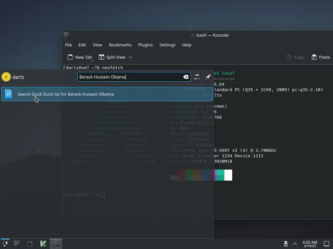The height and width of the screenshot is (249, 333).
Task: Open Konsole Bookmarks menu
Action: click(120, 45)
